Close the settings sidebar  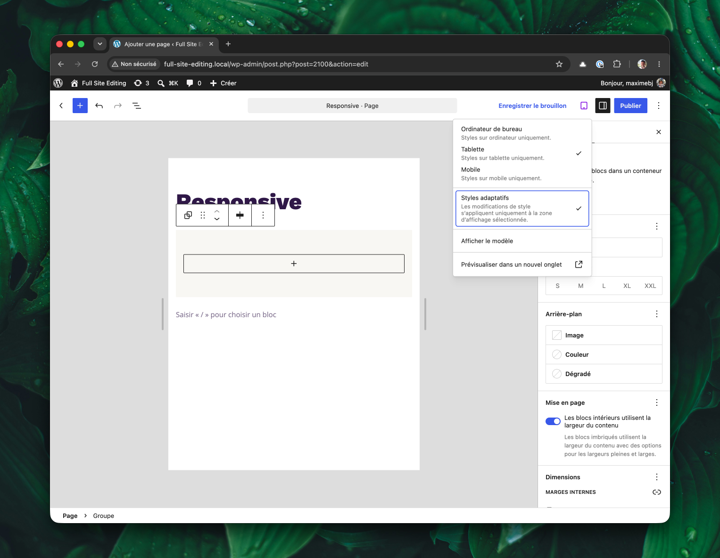point(659,132)
